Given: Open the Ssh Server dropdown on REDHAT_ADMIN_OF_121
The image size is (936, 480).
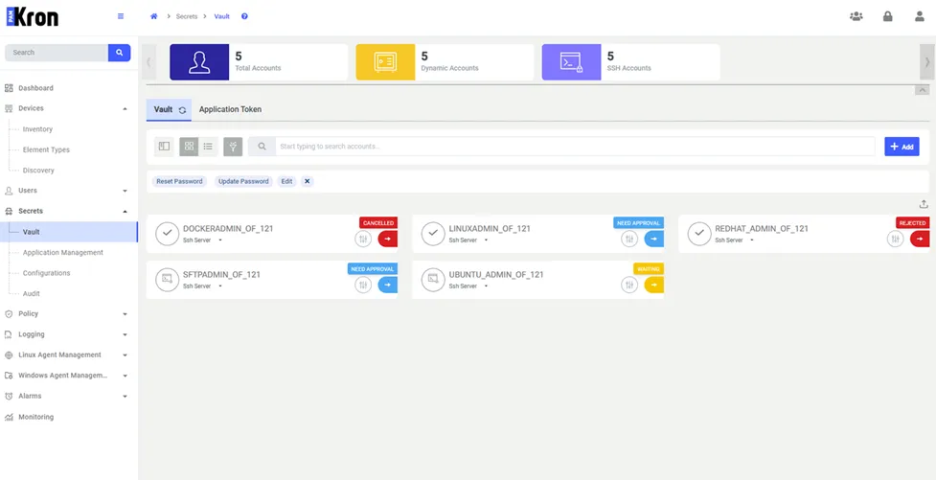Looking at the screenshot, I should click(x=752, y=240).
